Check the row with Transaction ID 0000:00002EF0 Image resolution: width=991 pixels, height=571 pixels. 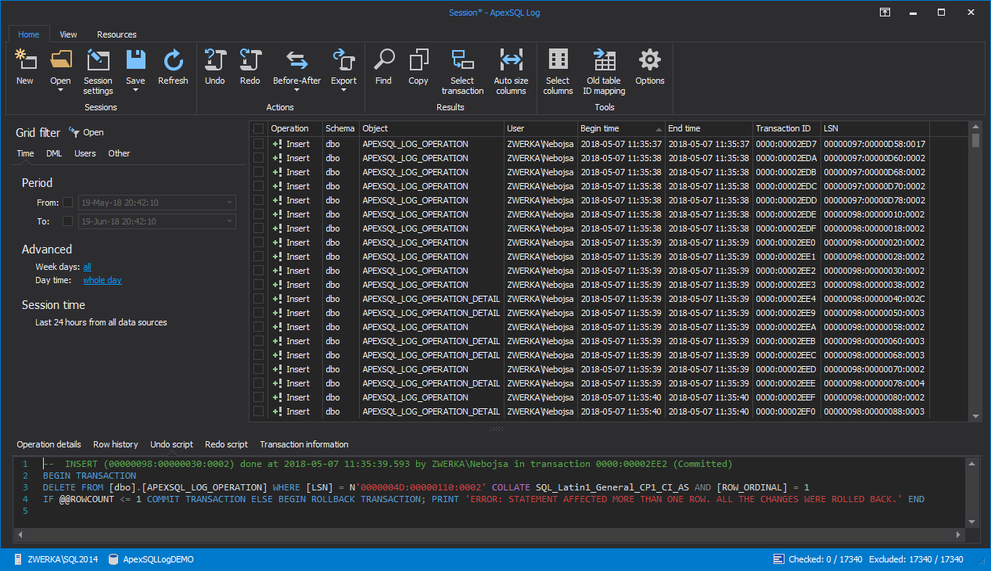coord(258,411)
